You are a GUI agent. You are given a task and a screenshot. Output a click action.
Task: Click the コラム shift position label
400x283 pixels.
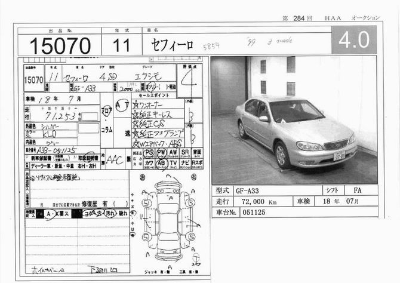(x=107, y=130)
